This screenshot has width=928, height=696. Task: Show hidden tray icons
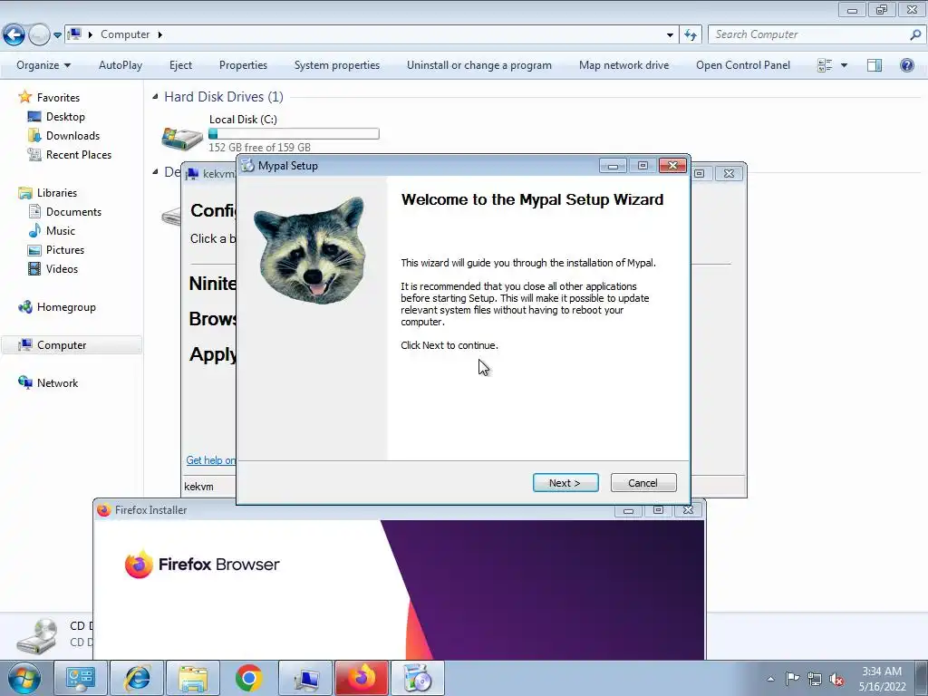point(770,679)
